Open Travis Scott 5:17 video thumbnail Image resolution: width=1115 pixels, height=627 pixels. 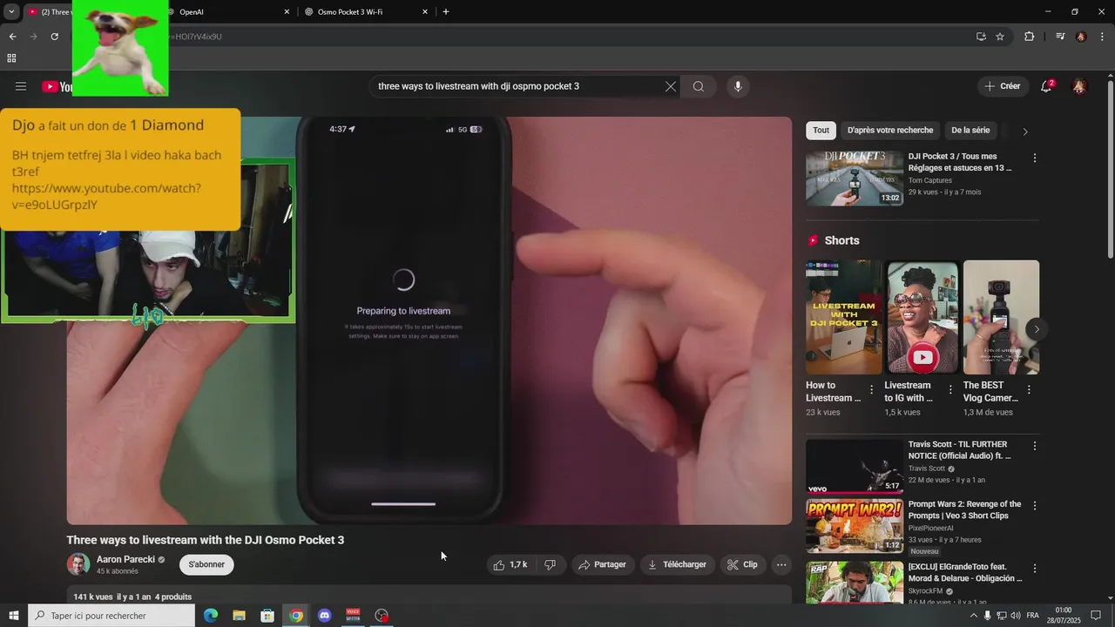[x=855, y=466]
